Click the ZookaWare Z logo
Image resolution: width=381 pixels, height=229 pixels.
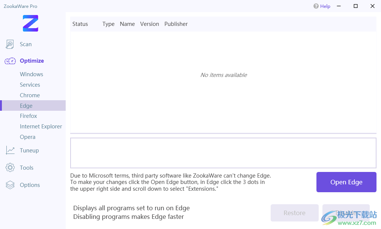[30, 23]
